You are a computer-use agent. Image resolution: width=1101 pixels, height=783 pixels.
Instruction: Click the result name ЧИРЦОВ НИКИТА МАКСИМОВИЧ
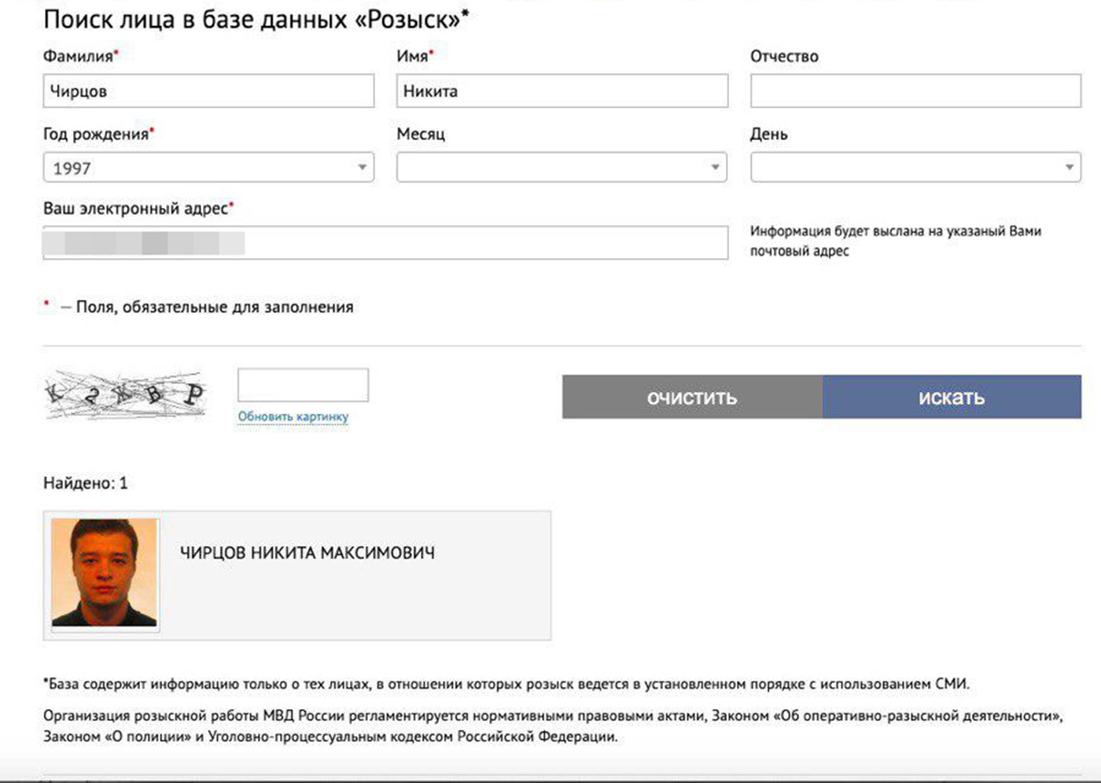(307, 553)
